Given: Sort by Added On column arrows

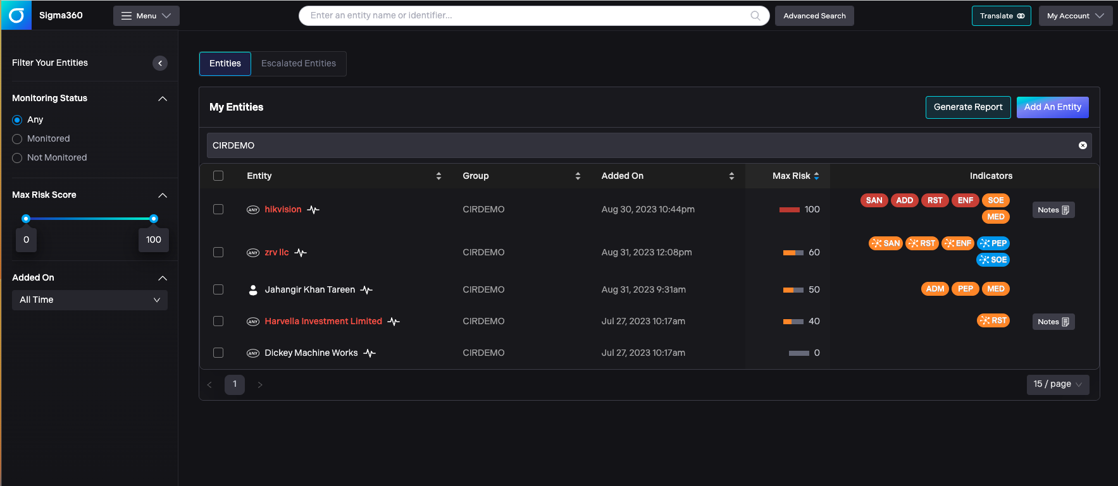Looking at the screenshot, I should pos(731,176).
